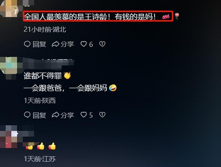
Task: Tap the broken-heart dislike on the 湖北 comment
Action: pos(102,44)
